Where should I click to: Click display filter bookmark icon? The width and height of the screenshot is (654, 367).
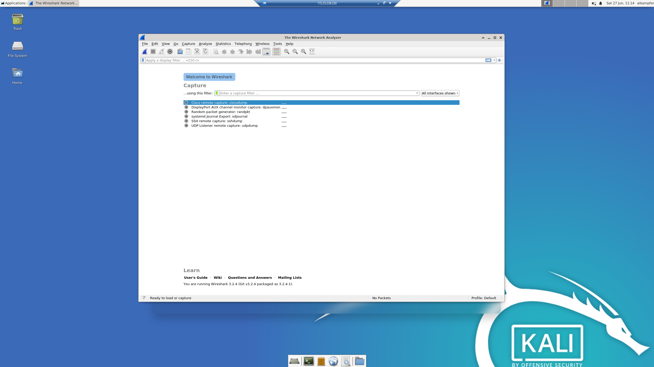pyautogui.click(x=143, y=60)
